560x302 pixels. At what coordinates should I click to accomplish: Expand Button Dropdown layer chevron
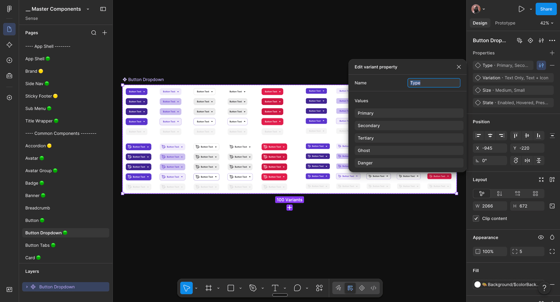click(x=27, y=287)
